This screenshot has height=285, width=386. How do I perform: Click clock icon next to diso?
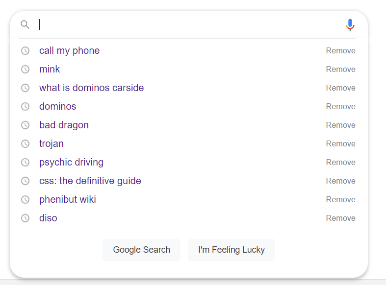coord(26,218)
